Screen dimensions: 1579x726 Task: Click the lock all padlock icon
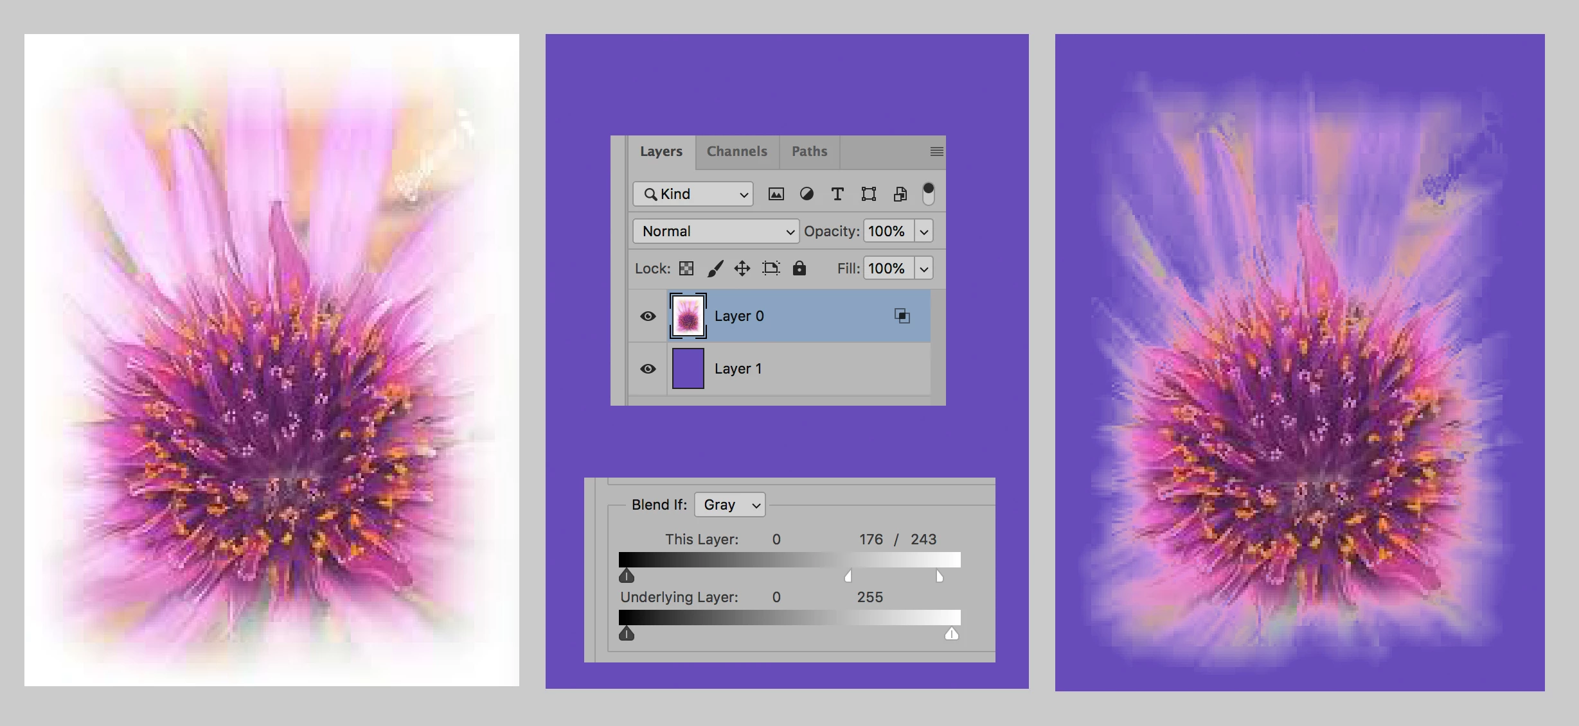point(799,268)
